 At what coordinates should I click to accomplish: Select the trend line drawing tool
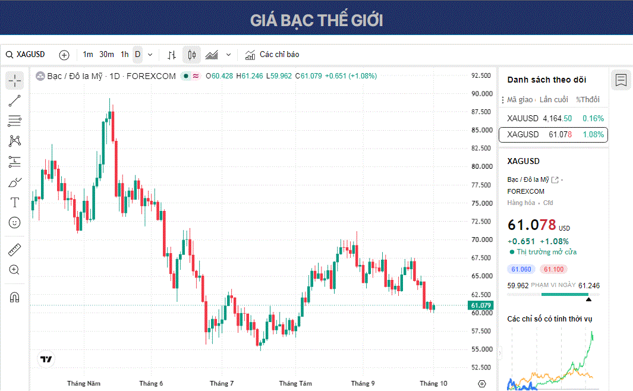point(14,101)
